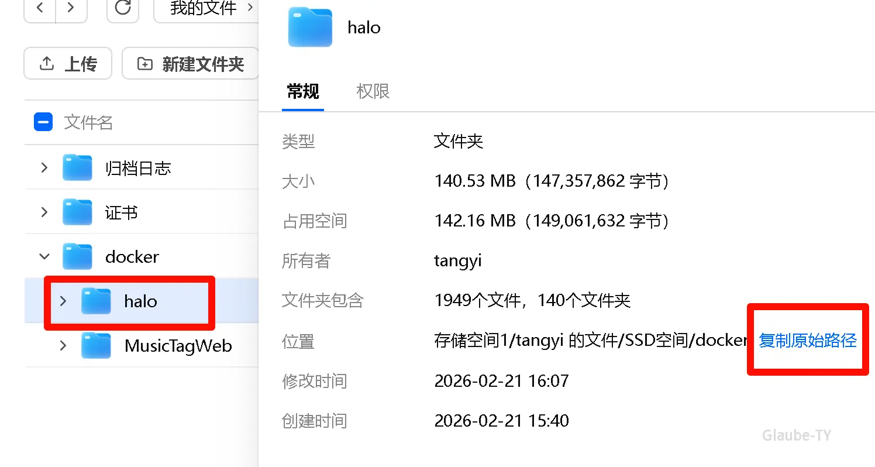Collapse the docker folder
This screenshot has width=875, height=467.
click(44, 256)
